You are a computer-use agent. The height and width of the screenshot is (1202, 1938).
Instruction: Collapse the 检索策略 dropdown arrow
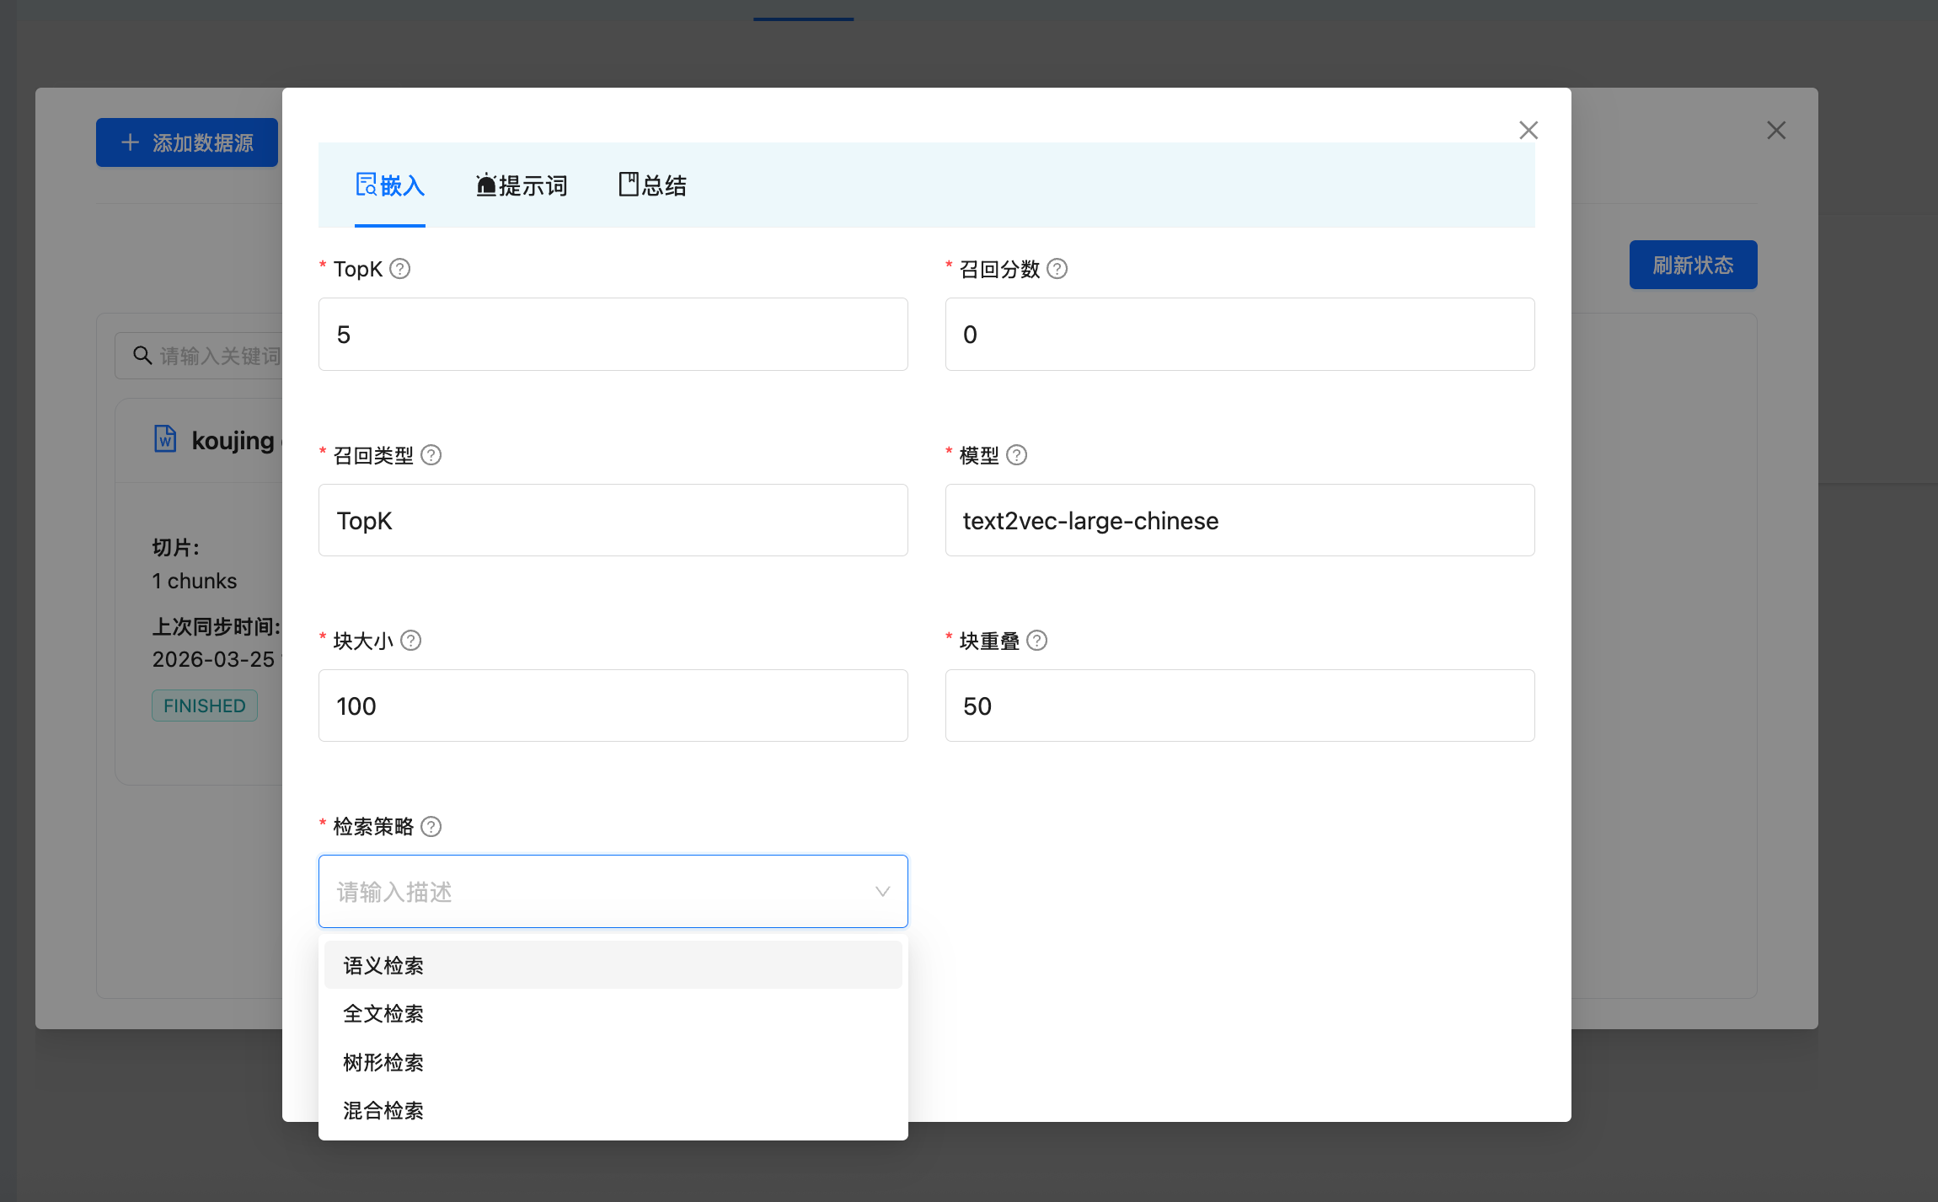click(x=882, y=892)
